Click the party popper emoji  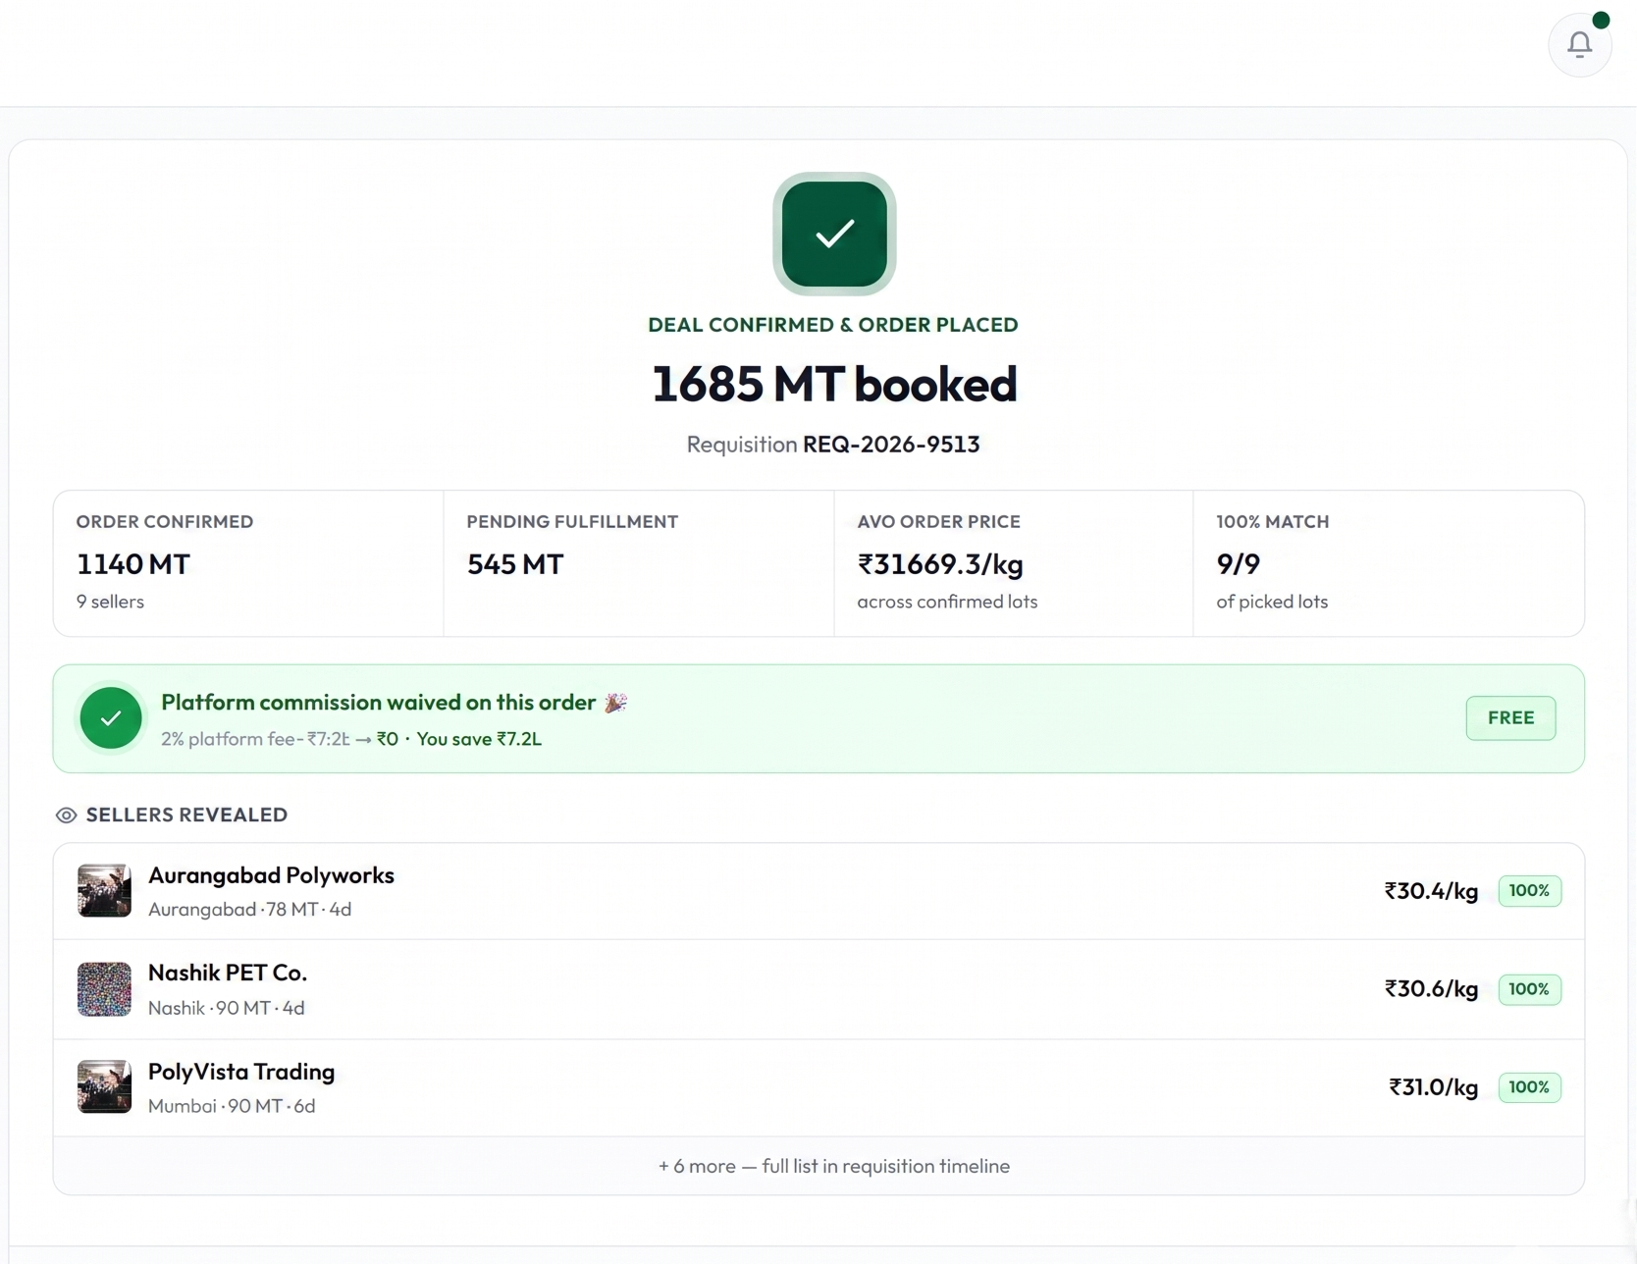(615, 703)
